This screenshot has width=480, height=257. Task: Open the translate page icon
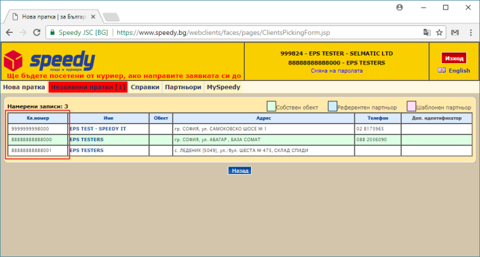click(427, 32)
